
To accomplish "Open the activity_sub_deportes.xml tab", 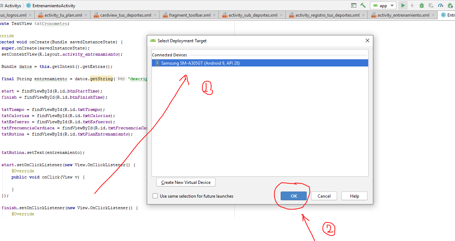I will 253,15.
